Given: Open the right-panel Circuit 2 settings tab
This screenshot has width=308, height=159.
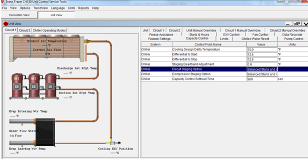Looking at the screenshot, I should point(175,30).
